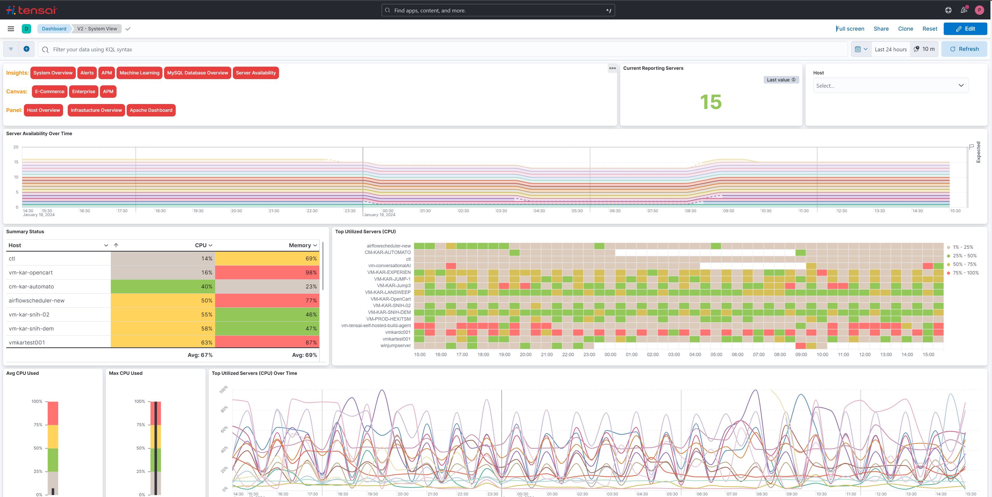Image resolution: width=992 pixels, height=497 pixels.
Task: Open the Alerts insight button
Action: [x=87, y=73]
